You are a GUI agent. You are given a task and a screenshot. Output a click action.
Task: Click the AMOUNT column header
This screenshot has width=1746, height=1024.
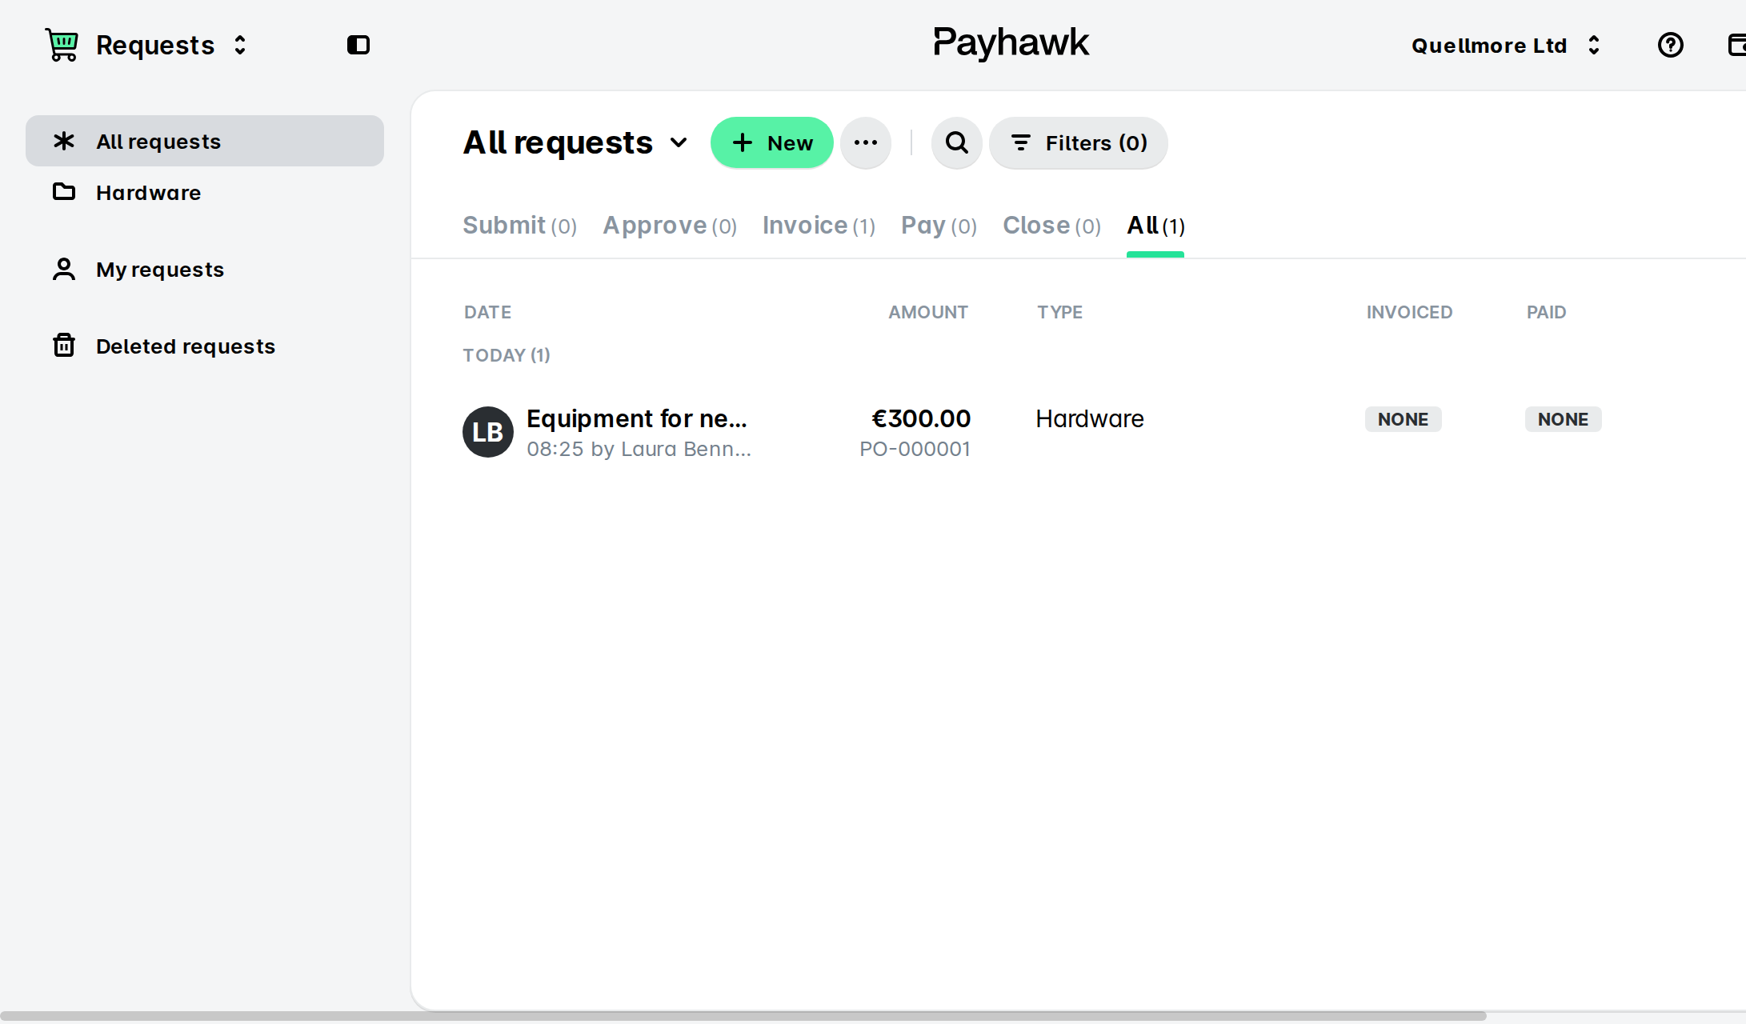tap(928, 312)
